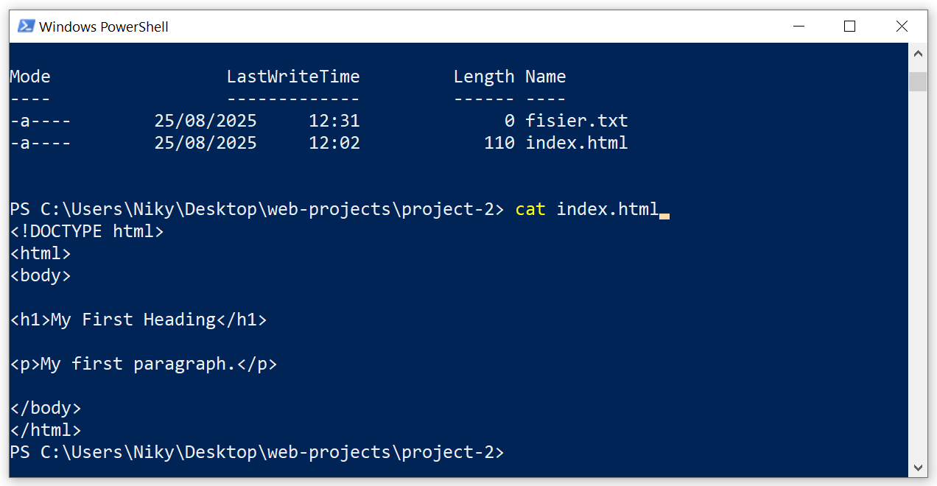Click the Mode column header text
The width and height of the screenshot is (937, 486).
point(29,76)
